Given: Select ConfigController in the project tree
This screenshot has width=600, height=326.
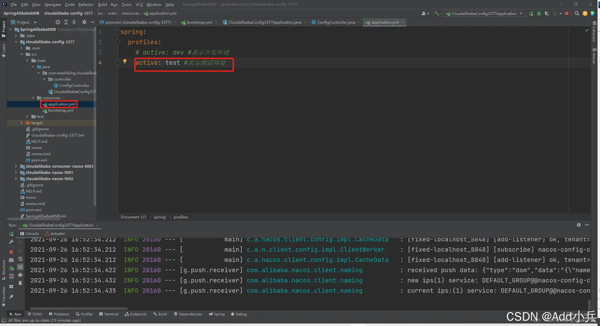Looking at the screenshot, I should coord(74,85).
